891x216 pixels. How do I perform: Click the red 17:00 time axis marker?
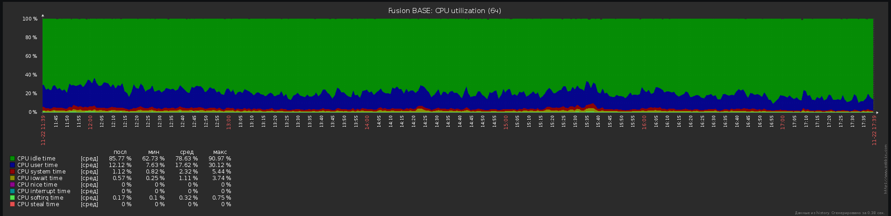782,122
